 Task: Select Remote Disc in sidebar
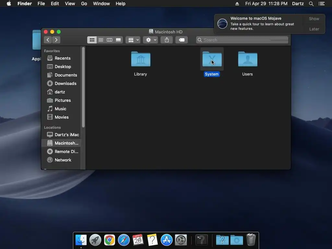pyautogui.click(x=61, y=152)
